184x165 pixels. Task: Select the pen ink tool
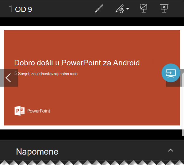(99, 9)
